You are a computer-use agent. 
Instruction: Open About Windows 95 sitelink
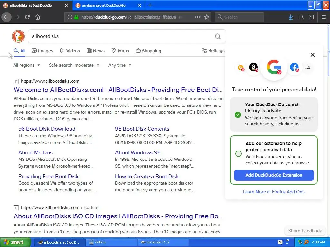point(138,152)
